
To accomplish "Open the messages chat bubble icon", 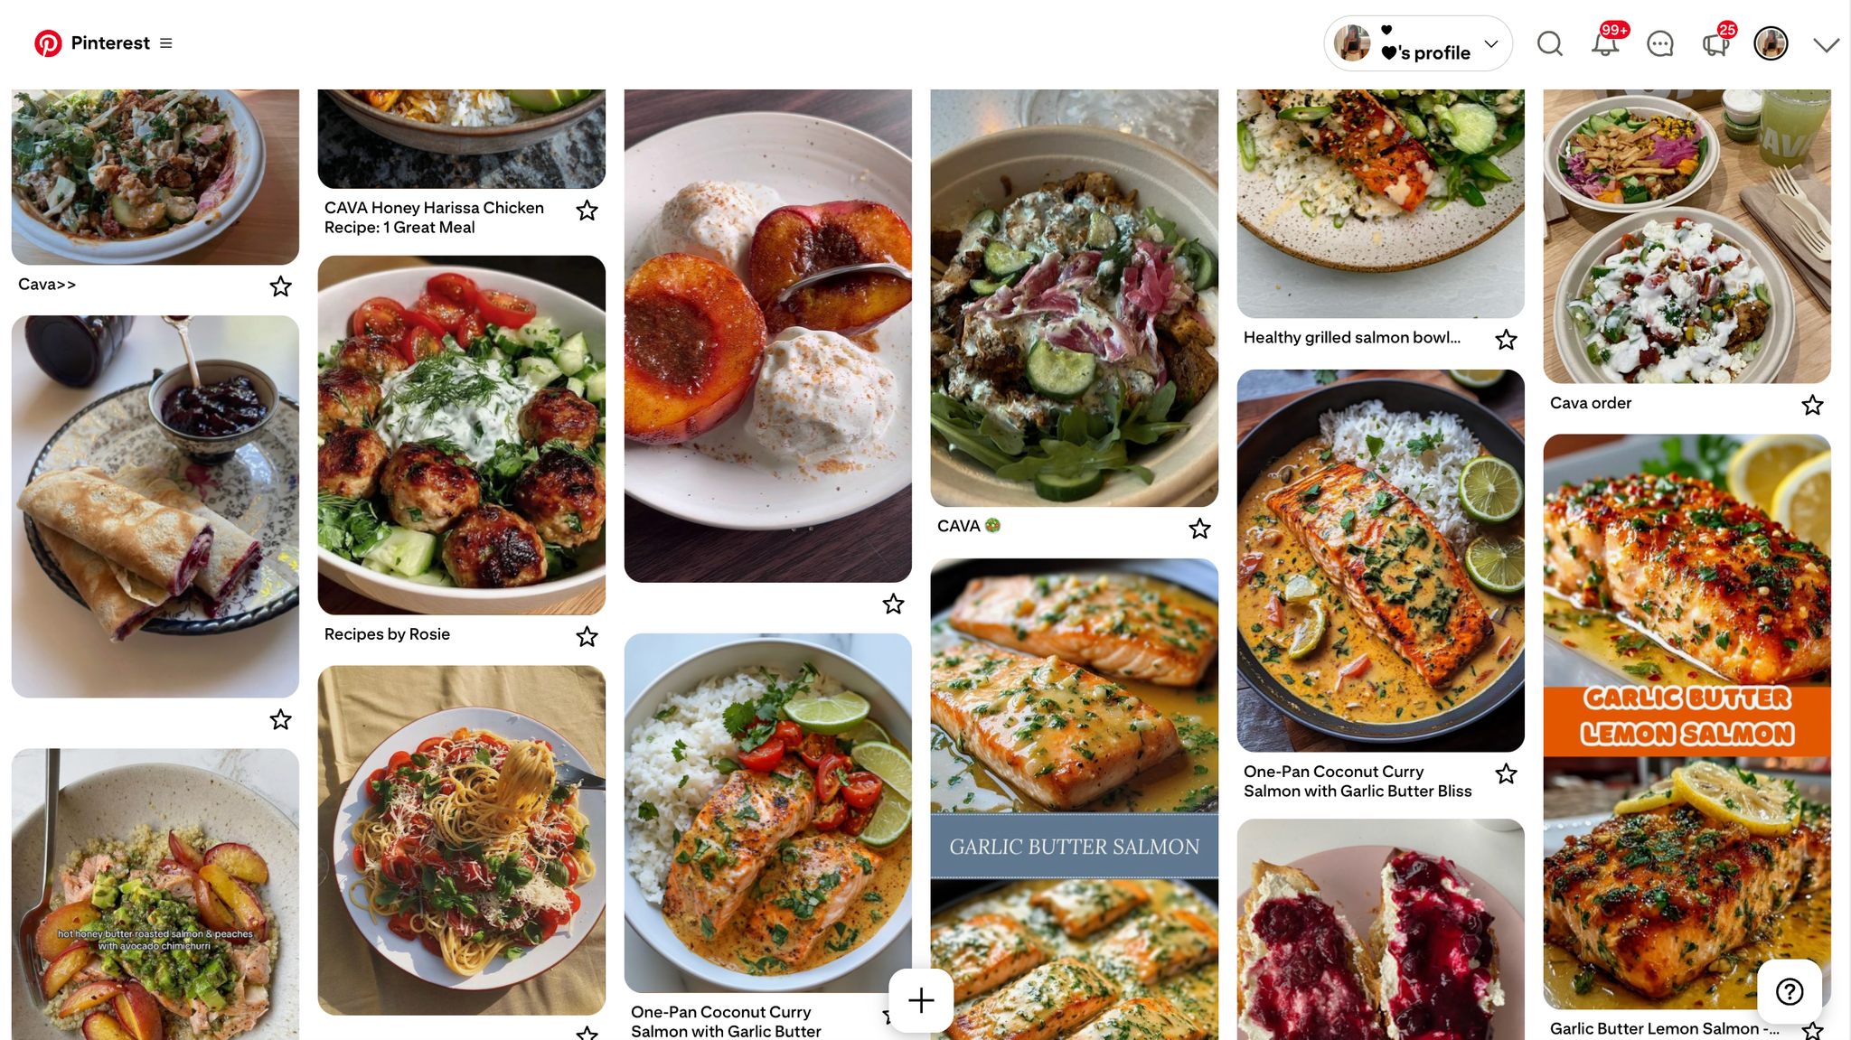I will [x=1660, y=43].
